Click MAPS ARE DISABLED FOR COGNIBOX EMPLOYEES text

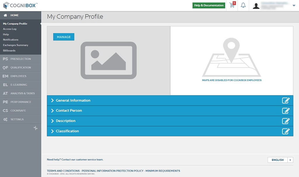click(x=232, y=80)
